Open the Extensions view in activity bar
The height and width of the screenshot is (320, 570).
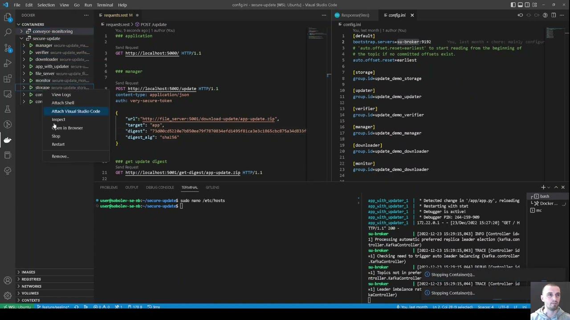click(x=8, y=79)
